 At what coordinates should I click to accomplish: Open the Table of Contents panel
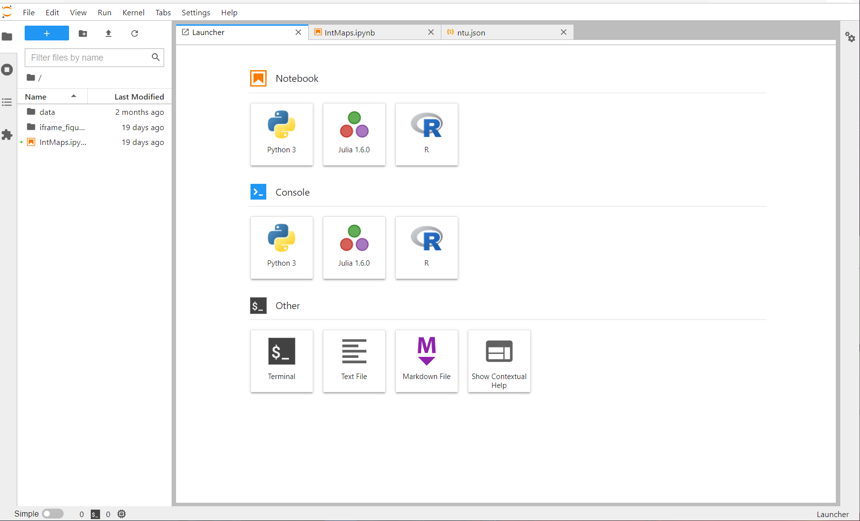7,102
